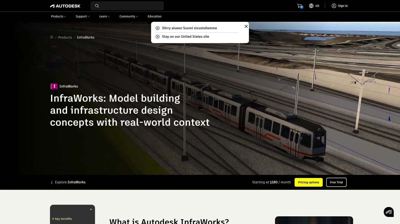Screen dimensions: 400x224
Task: Click the InfraWorks product icon
Action: (54, 86)
